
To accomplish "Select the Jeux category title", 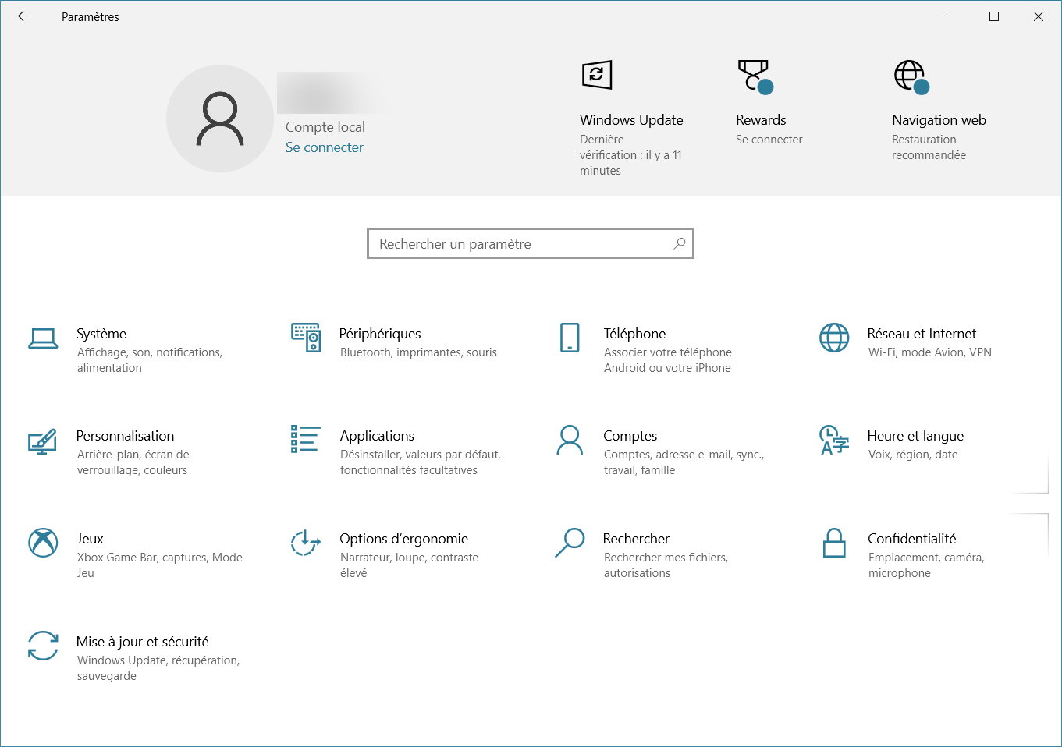I will click(x=90, y=539).
